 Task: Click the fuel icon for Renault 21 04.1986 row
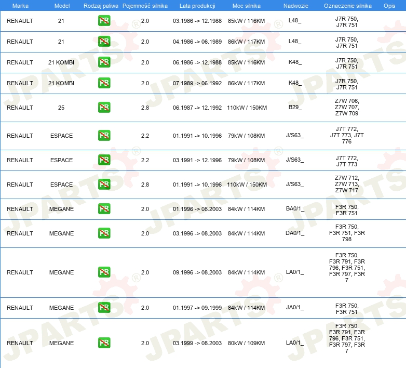coord(104,42)
